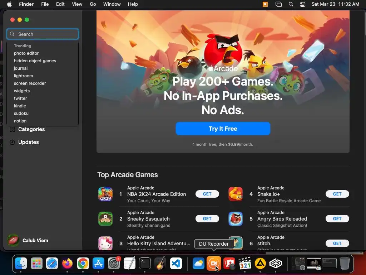Open the Calub Viem account profile
This screenshot has height=275, width=366.
coord(28,240)
